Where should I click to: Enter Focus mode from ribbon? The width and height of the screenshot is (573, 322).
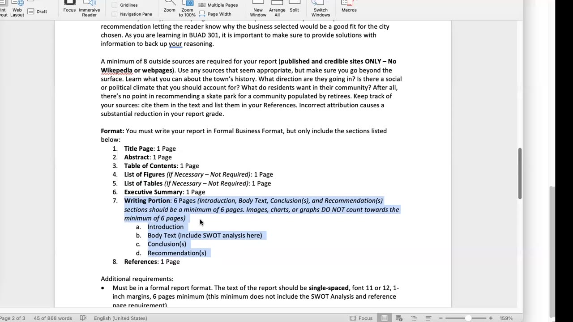pyautogui.click(x=69, y=7)
